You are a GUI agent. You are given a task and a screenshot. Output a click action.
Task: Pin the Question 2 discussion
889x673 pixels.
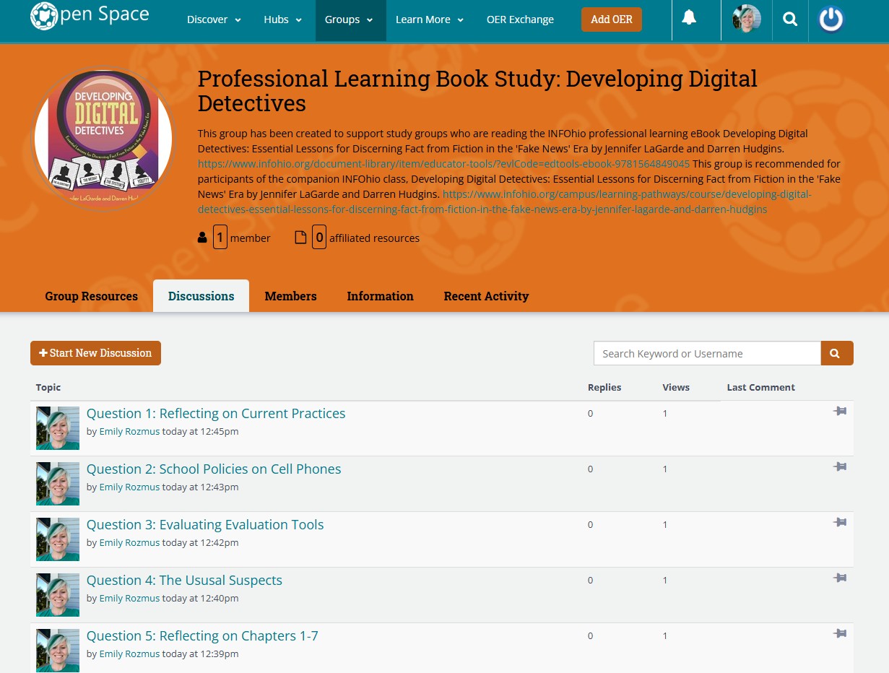point(839,466)
